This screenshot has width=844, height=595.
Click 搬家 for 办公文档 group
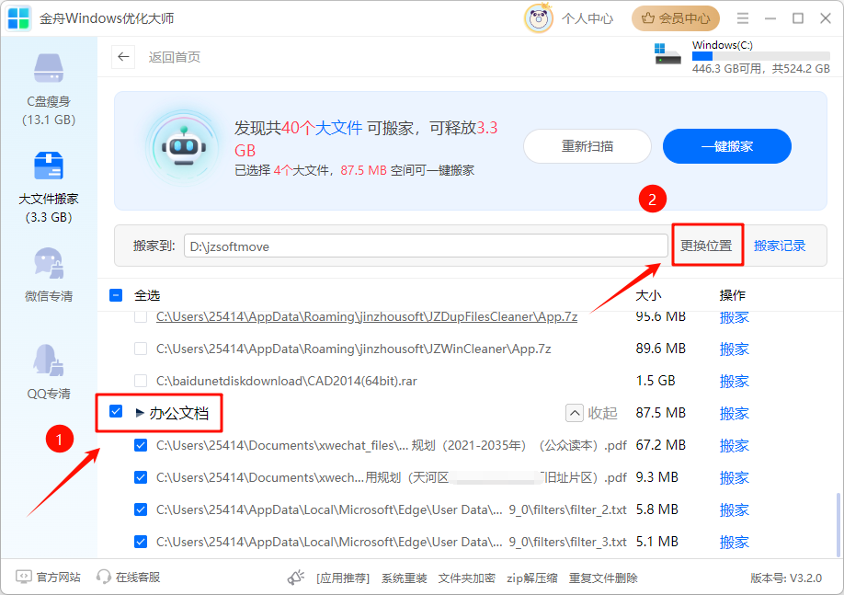(735, 414)
